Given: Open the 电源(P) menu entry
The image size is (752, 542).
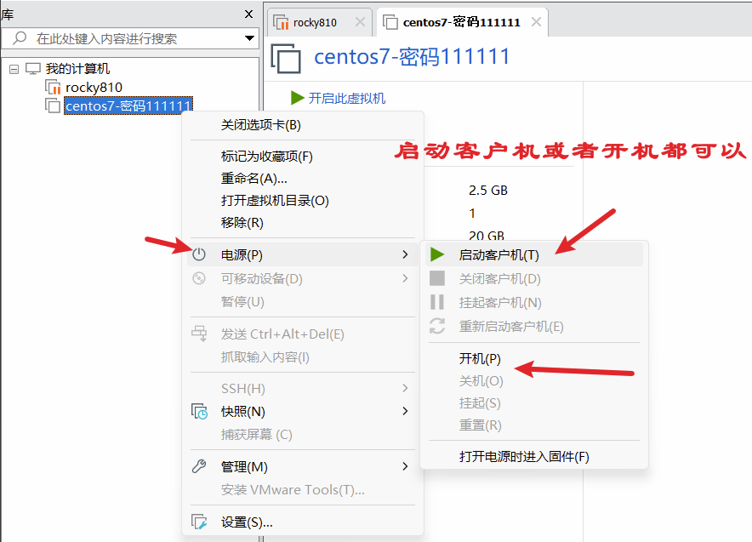Looking at the screenshot, I should click(302, 254).
